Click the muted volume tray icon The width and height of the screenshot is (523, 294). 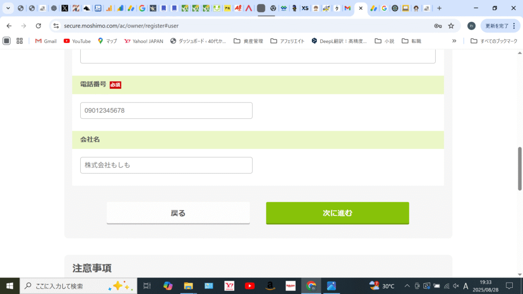pyautogui.click(x=456, y=286)
